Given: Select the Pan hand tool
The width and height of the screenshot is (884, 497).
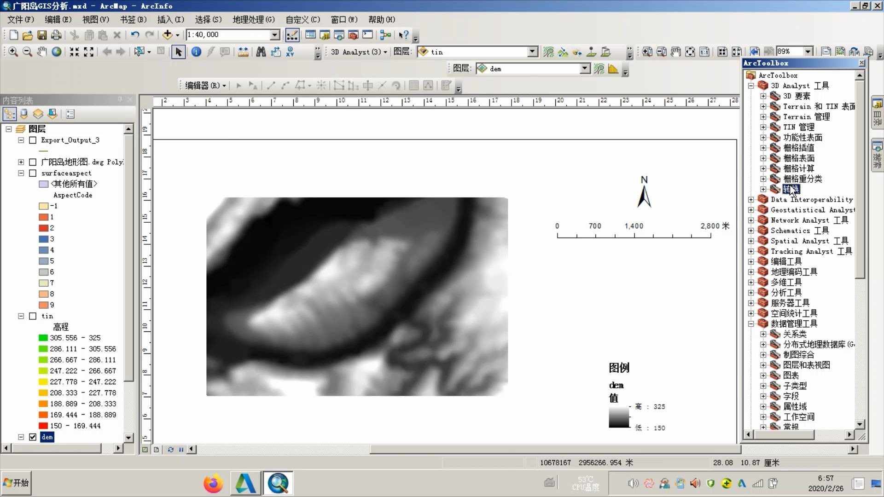Looking at the screenshot, I should tap(42, 52).
